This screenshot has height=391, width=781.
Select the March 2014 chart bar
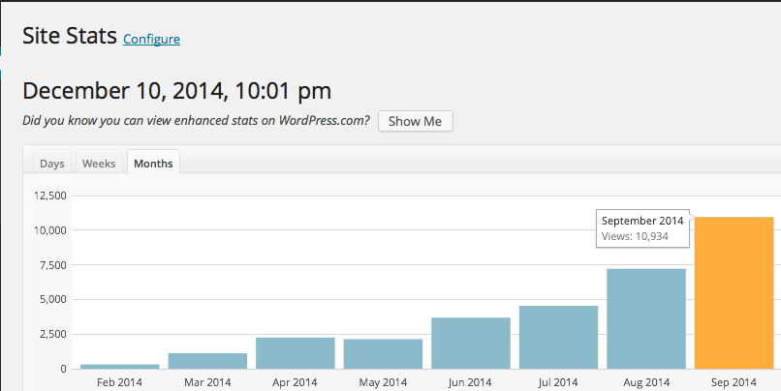point(207,361)
